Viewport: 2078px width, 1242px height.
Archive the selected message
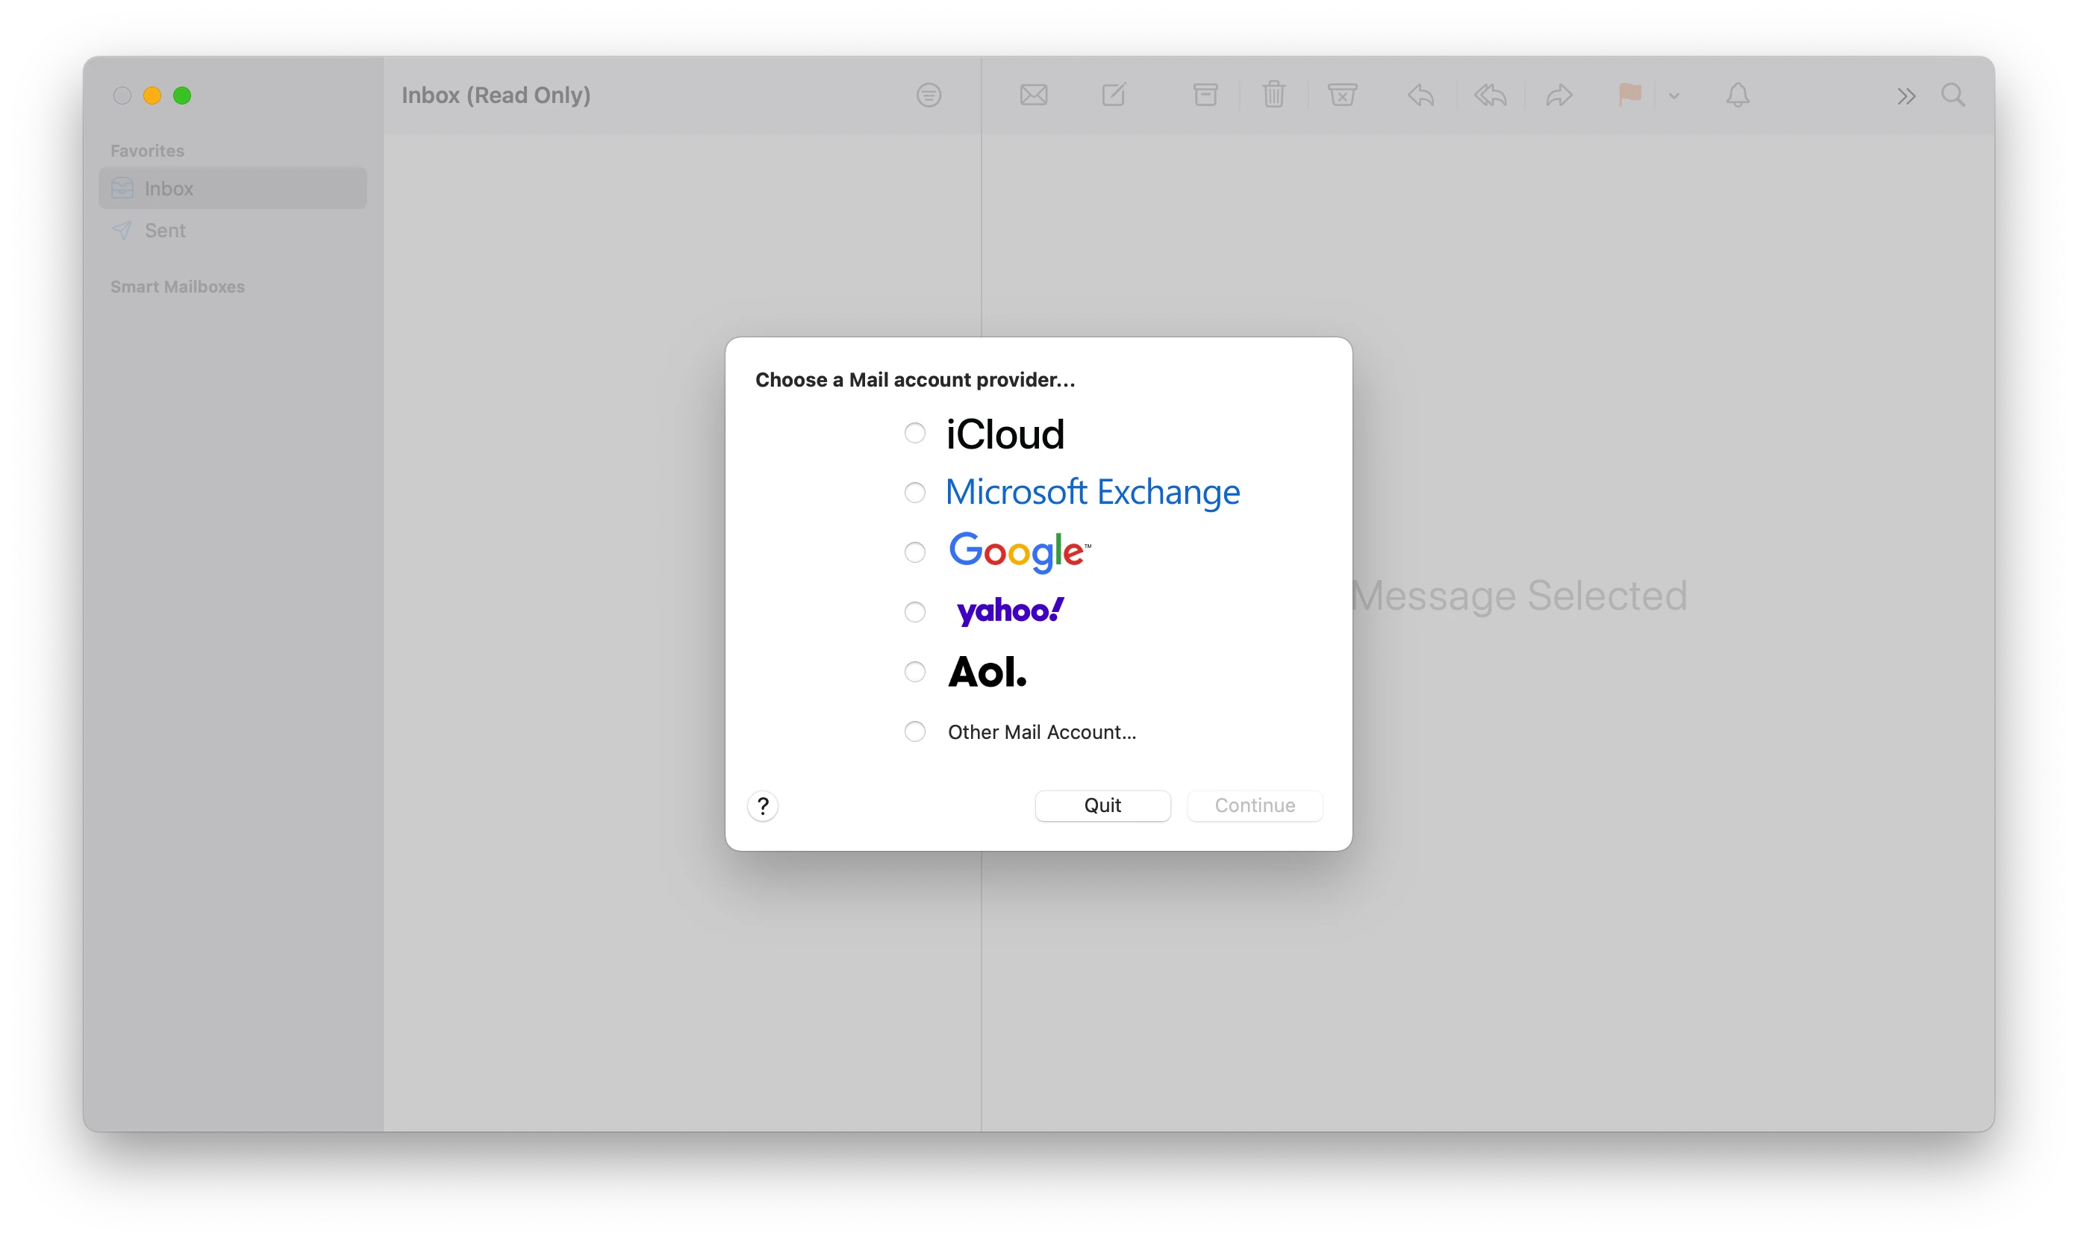pos(1205,95)
